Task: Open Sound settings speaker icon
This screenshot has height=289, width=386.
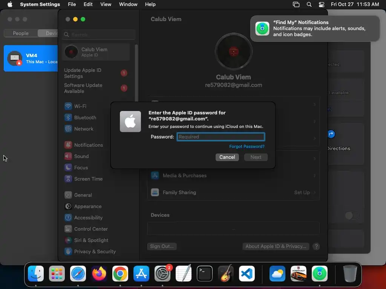Action: (68, 156)
